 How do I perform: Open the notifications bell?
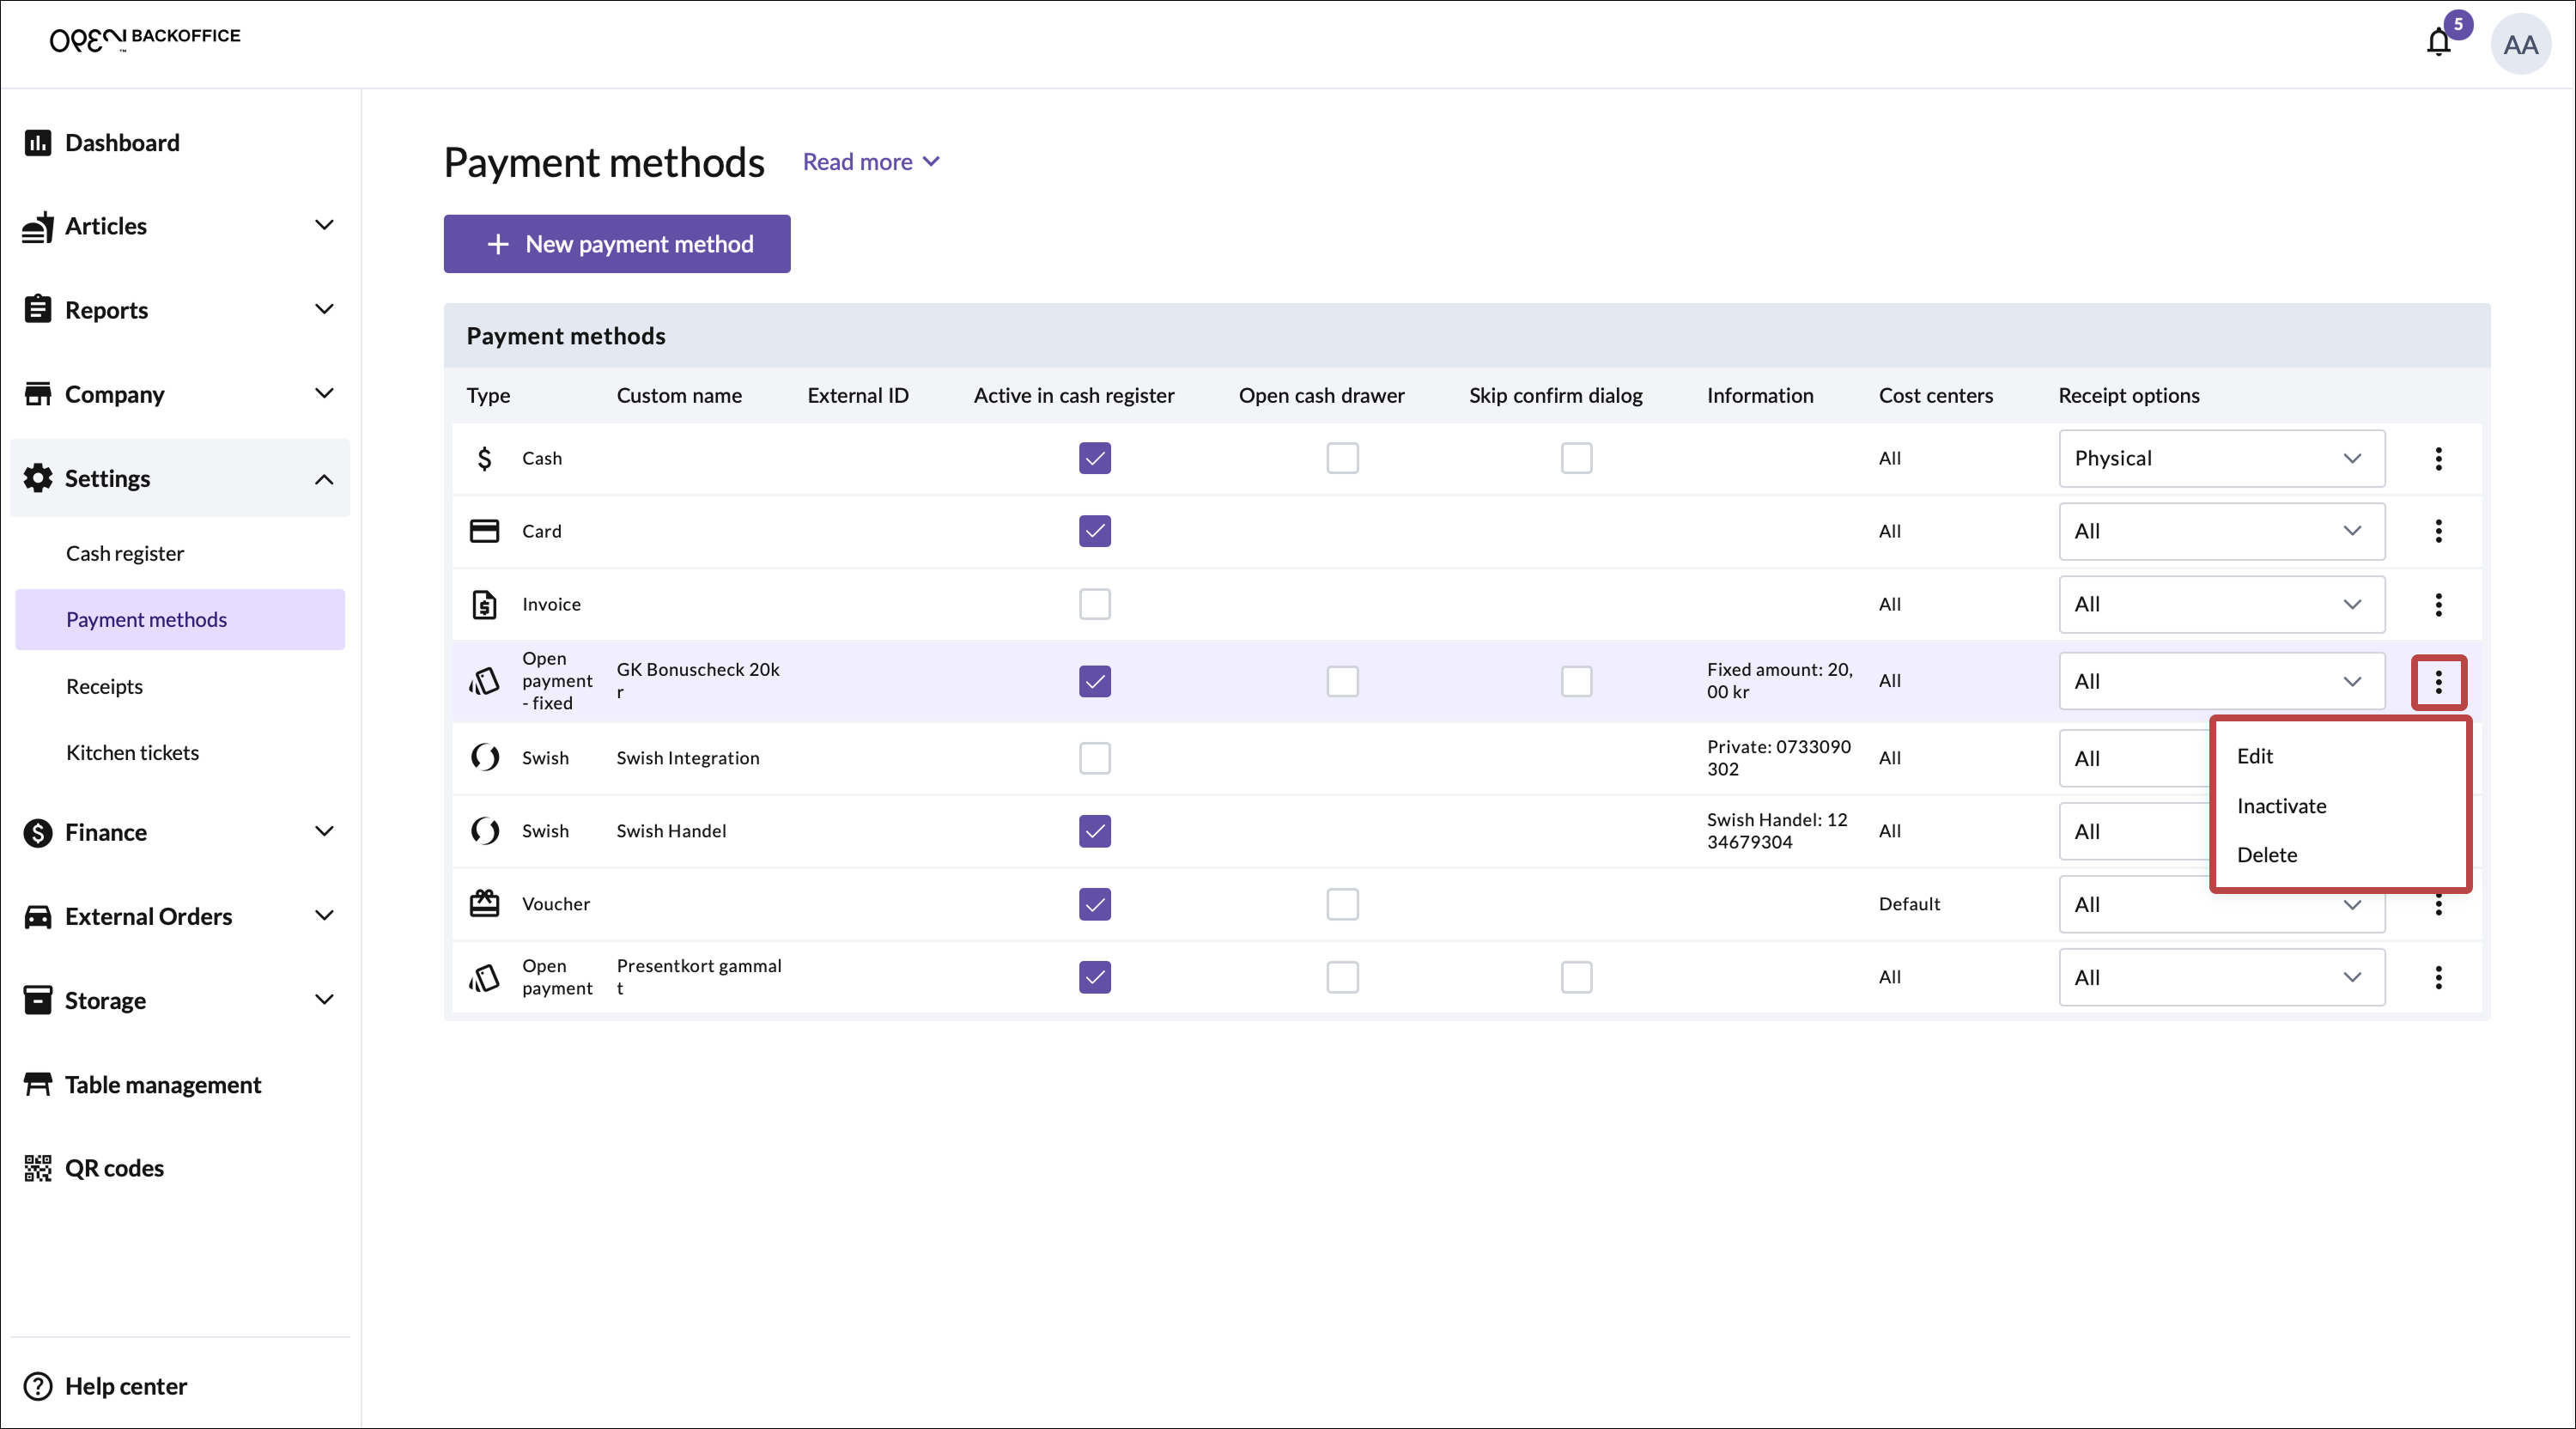(x=2438, y=43)
